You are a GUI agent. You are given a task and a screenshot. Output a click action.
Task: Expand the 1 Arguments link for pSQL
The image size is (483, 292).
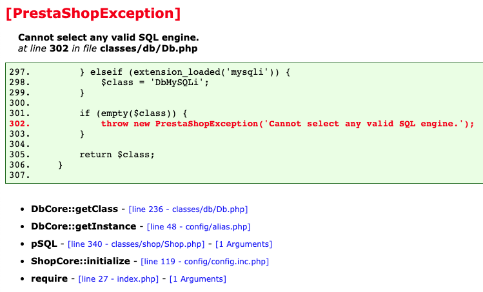click(244, 244)
